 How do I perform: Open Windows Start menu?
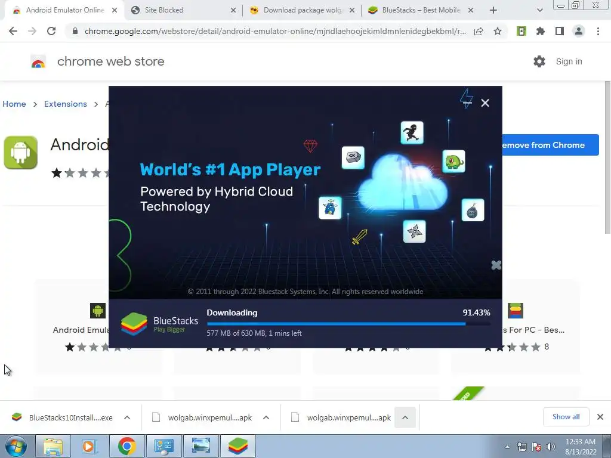pos(16,446)
